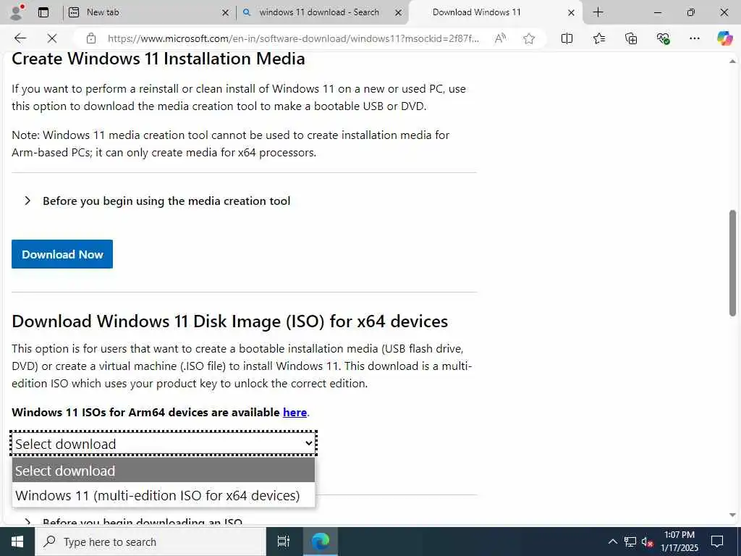
Task: Open the clock showing 1:07 PM
Action: click(x=679, y=542)
